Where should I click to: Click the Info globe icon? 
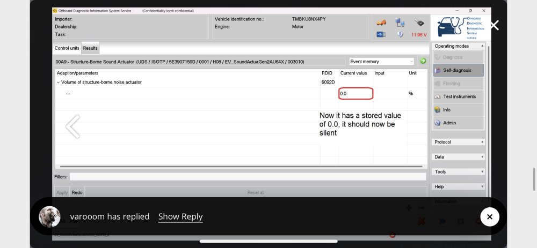[x=437, y=110]
